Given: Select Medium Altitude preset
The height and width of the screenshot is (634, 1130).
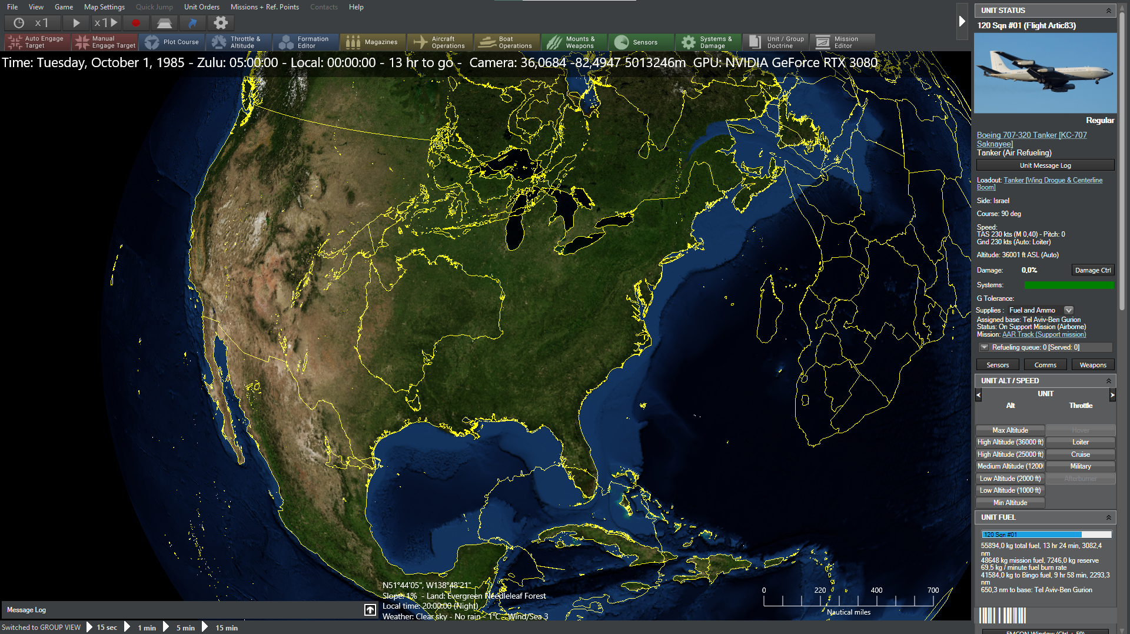Looking at the screenshot, I should tap(1010, 466).
